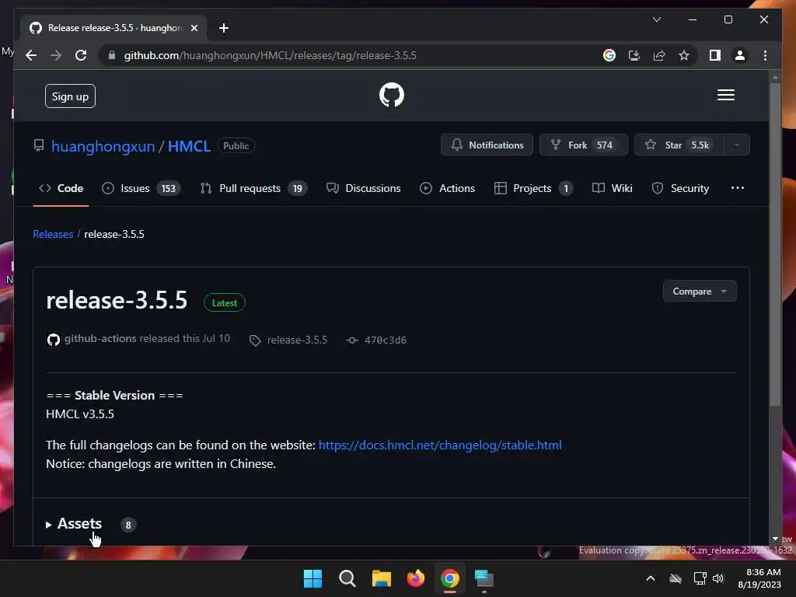This screenshot has height=597, width=796.
Task: Click scrollbar down arrow
Action: (x=775, y=539)
